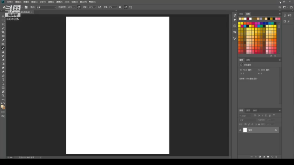Open the Info panel icon
Viewport: 294px width, 165px height.
pos(235,26)
